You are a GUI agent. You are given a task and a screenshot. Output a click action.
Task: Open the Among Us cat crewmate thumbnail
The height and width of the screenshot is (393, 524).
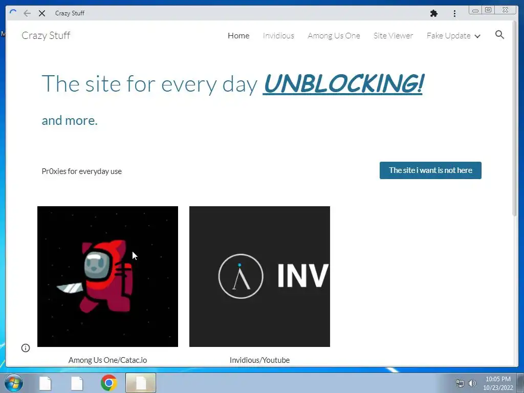click(x=107, y=276)
